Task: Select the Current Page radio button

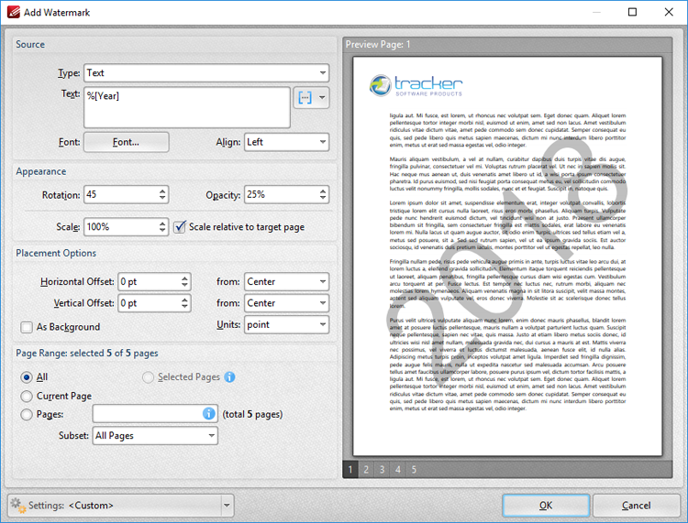Action: [27, 396]
